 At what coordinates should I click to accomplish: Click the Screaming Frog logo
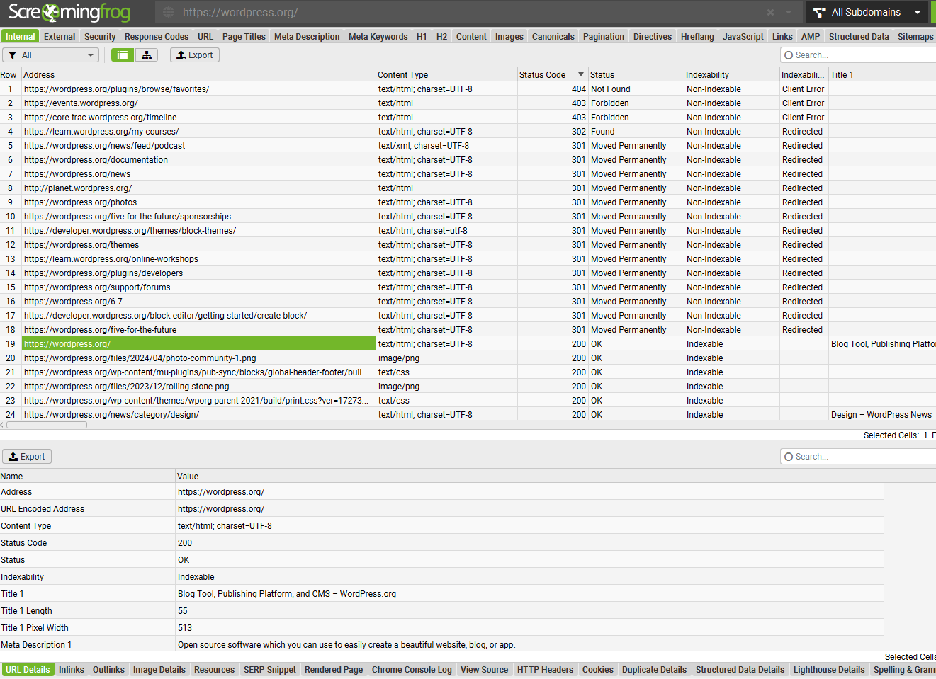(x=69, y=12)
